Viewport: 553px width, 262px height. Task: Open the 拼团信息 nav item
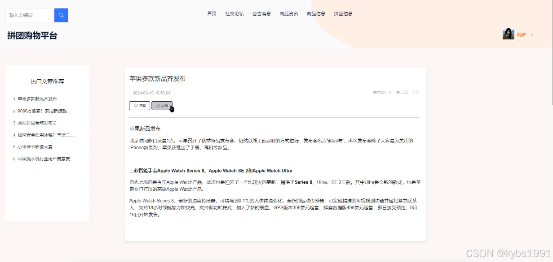tap(343, 14)
